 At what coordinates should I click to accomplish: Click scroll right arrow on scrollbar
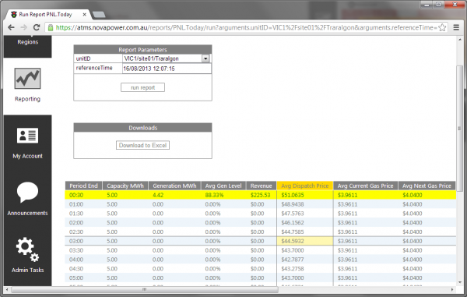click(452, 289)
